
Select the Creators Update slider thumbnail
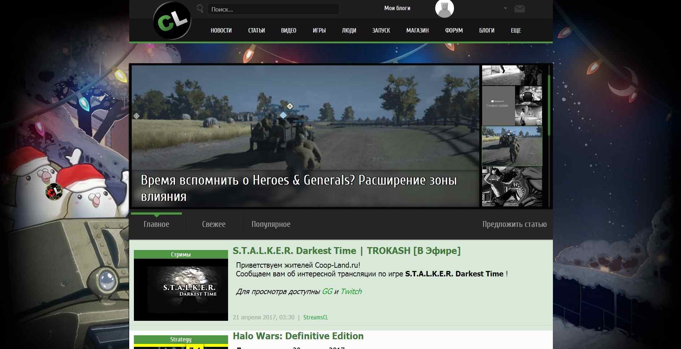[x=512, y=105]
